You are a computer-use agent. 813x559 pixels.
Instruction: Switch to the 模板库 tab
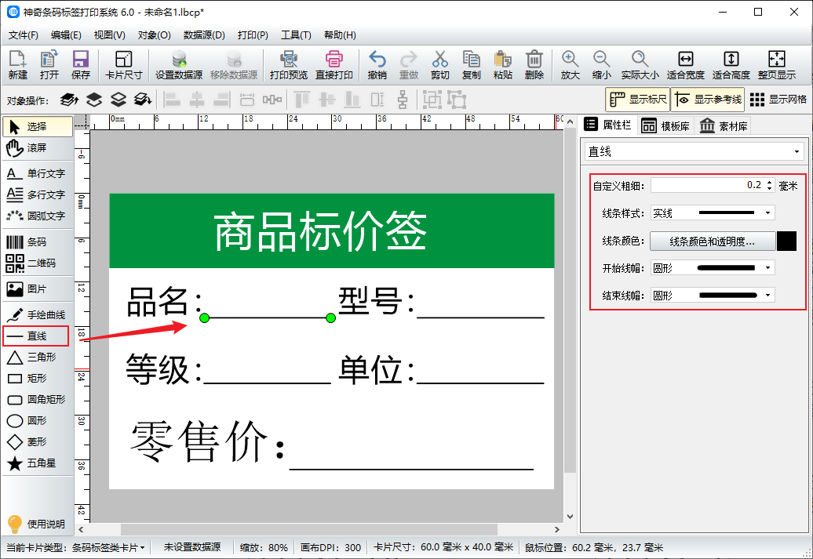click(x=665, y=125)
